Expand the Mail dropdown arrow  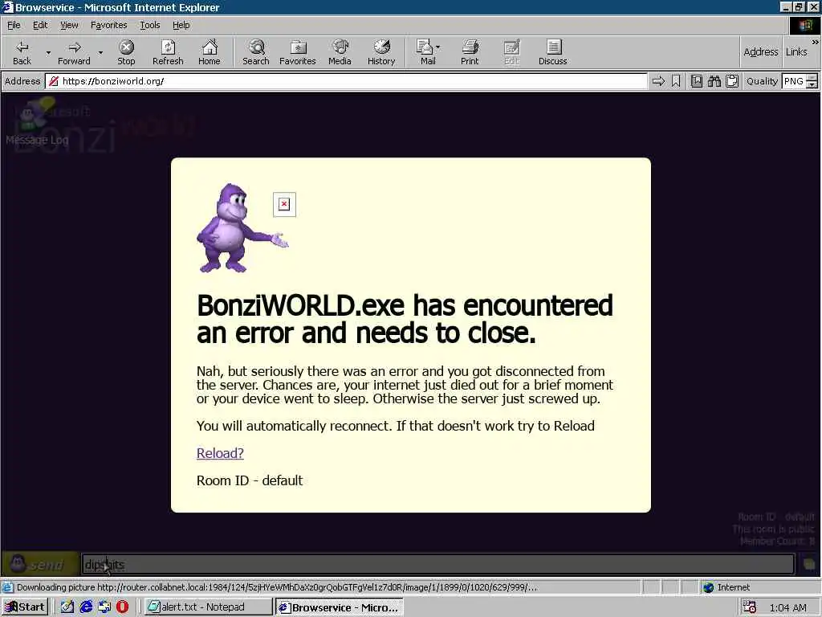coord(438,47)
